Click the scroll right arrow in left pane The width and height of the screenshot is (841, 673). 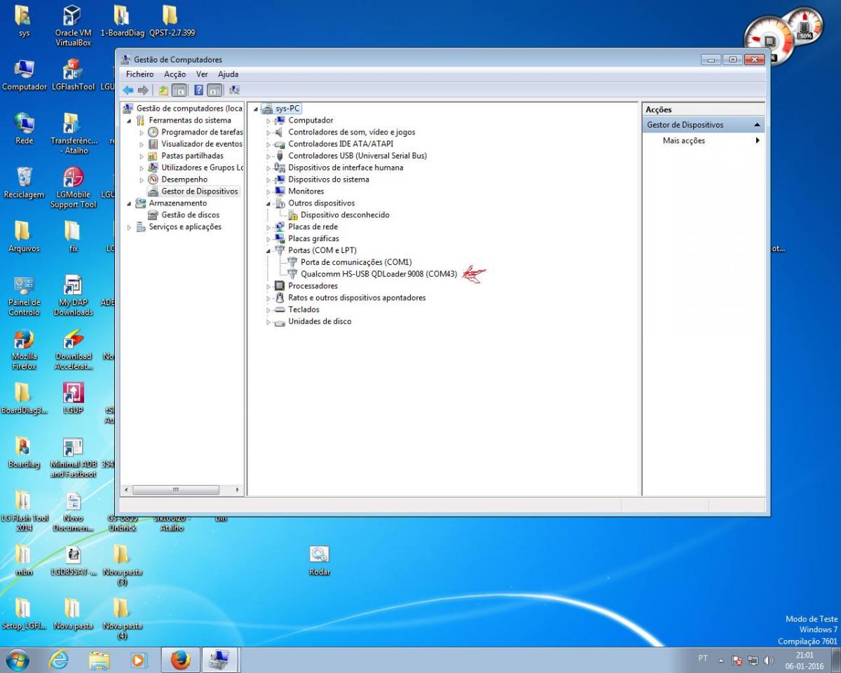click(238, 489)
